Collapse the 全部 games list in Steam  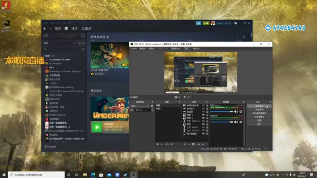(x=44, y=56)
